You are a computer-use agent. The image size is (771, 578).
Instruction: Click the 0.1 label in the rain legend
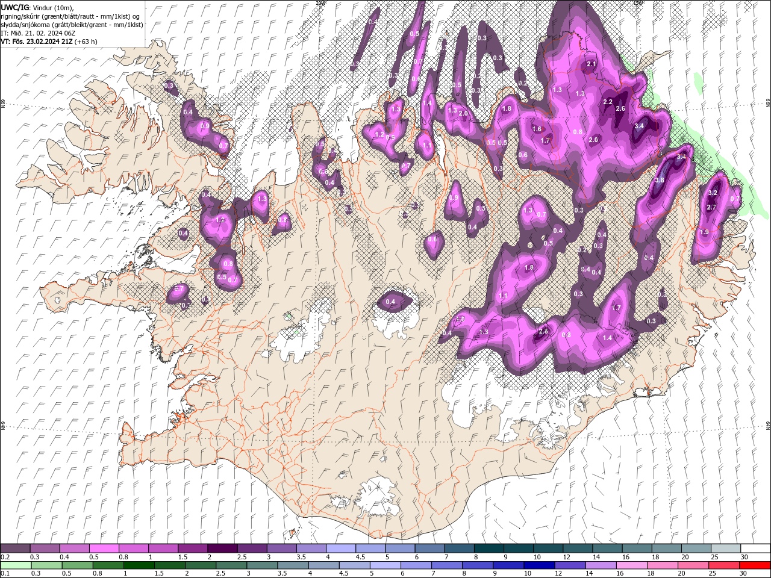[x=5, y=574]
